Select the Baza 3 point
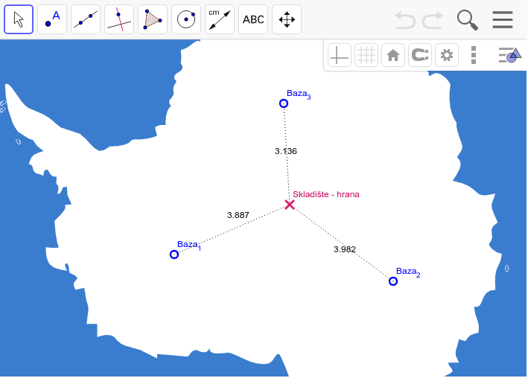Image resolution: width=528 pixels, height=378 pixels. pyautogui.click(x=284, y=103)
